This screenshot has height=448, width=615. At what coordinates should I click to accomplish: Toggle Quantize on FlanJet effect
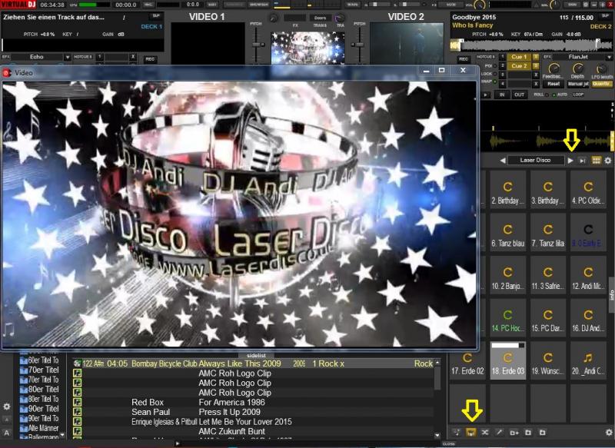point(601,84)
